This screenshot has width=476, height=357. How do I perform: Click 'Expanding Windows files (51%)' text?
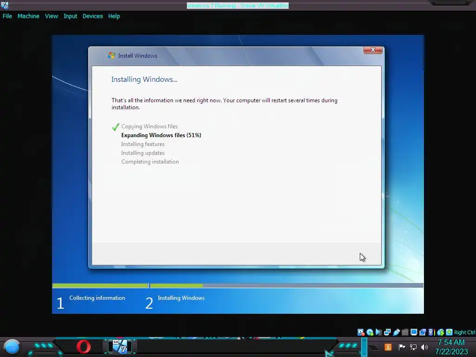pos(161,135)
